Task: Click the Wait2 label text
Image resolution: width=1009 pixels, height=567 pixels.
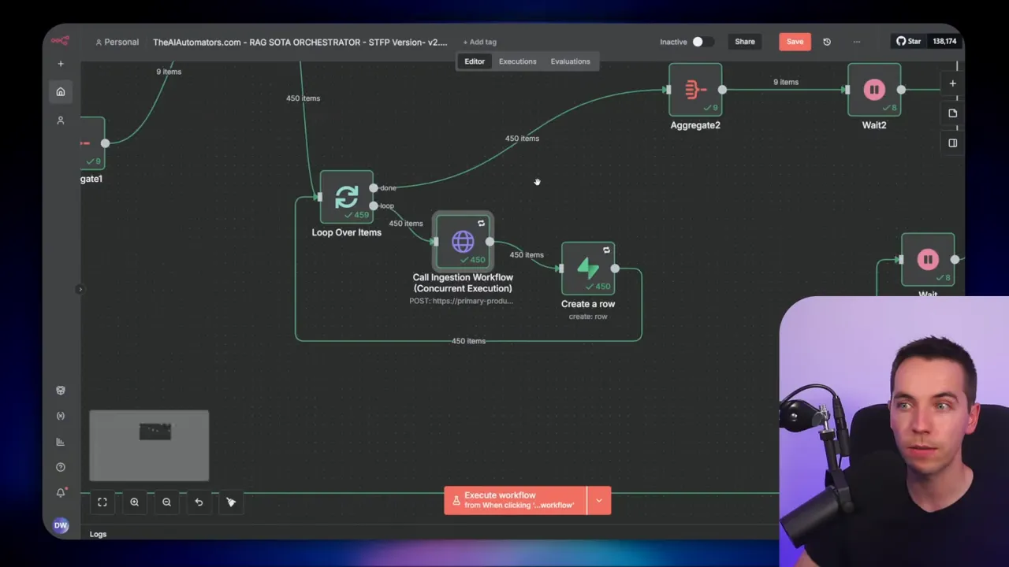Action: coord(874,125)
